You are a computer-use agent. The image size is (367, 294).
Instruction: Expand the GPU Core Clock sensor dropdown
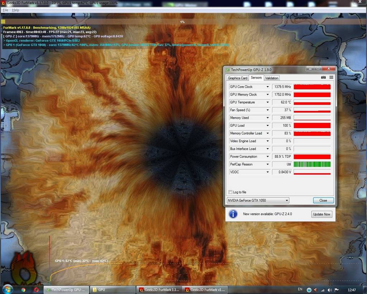click(267, 87)
